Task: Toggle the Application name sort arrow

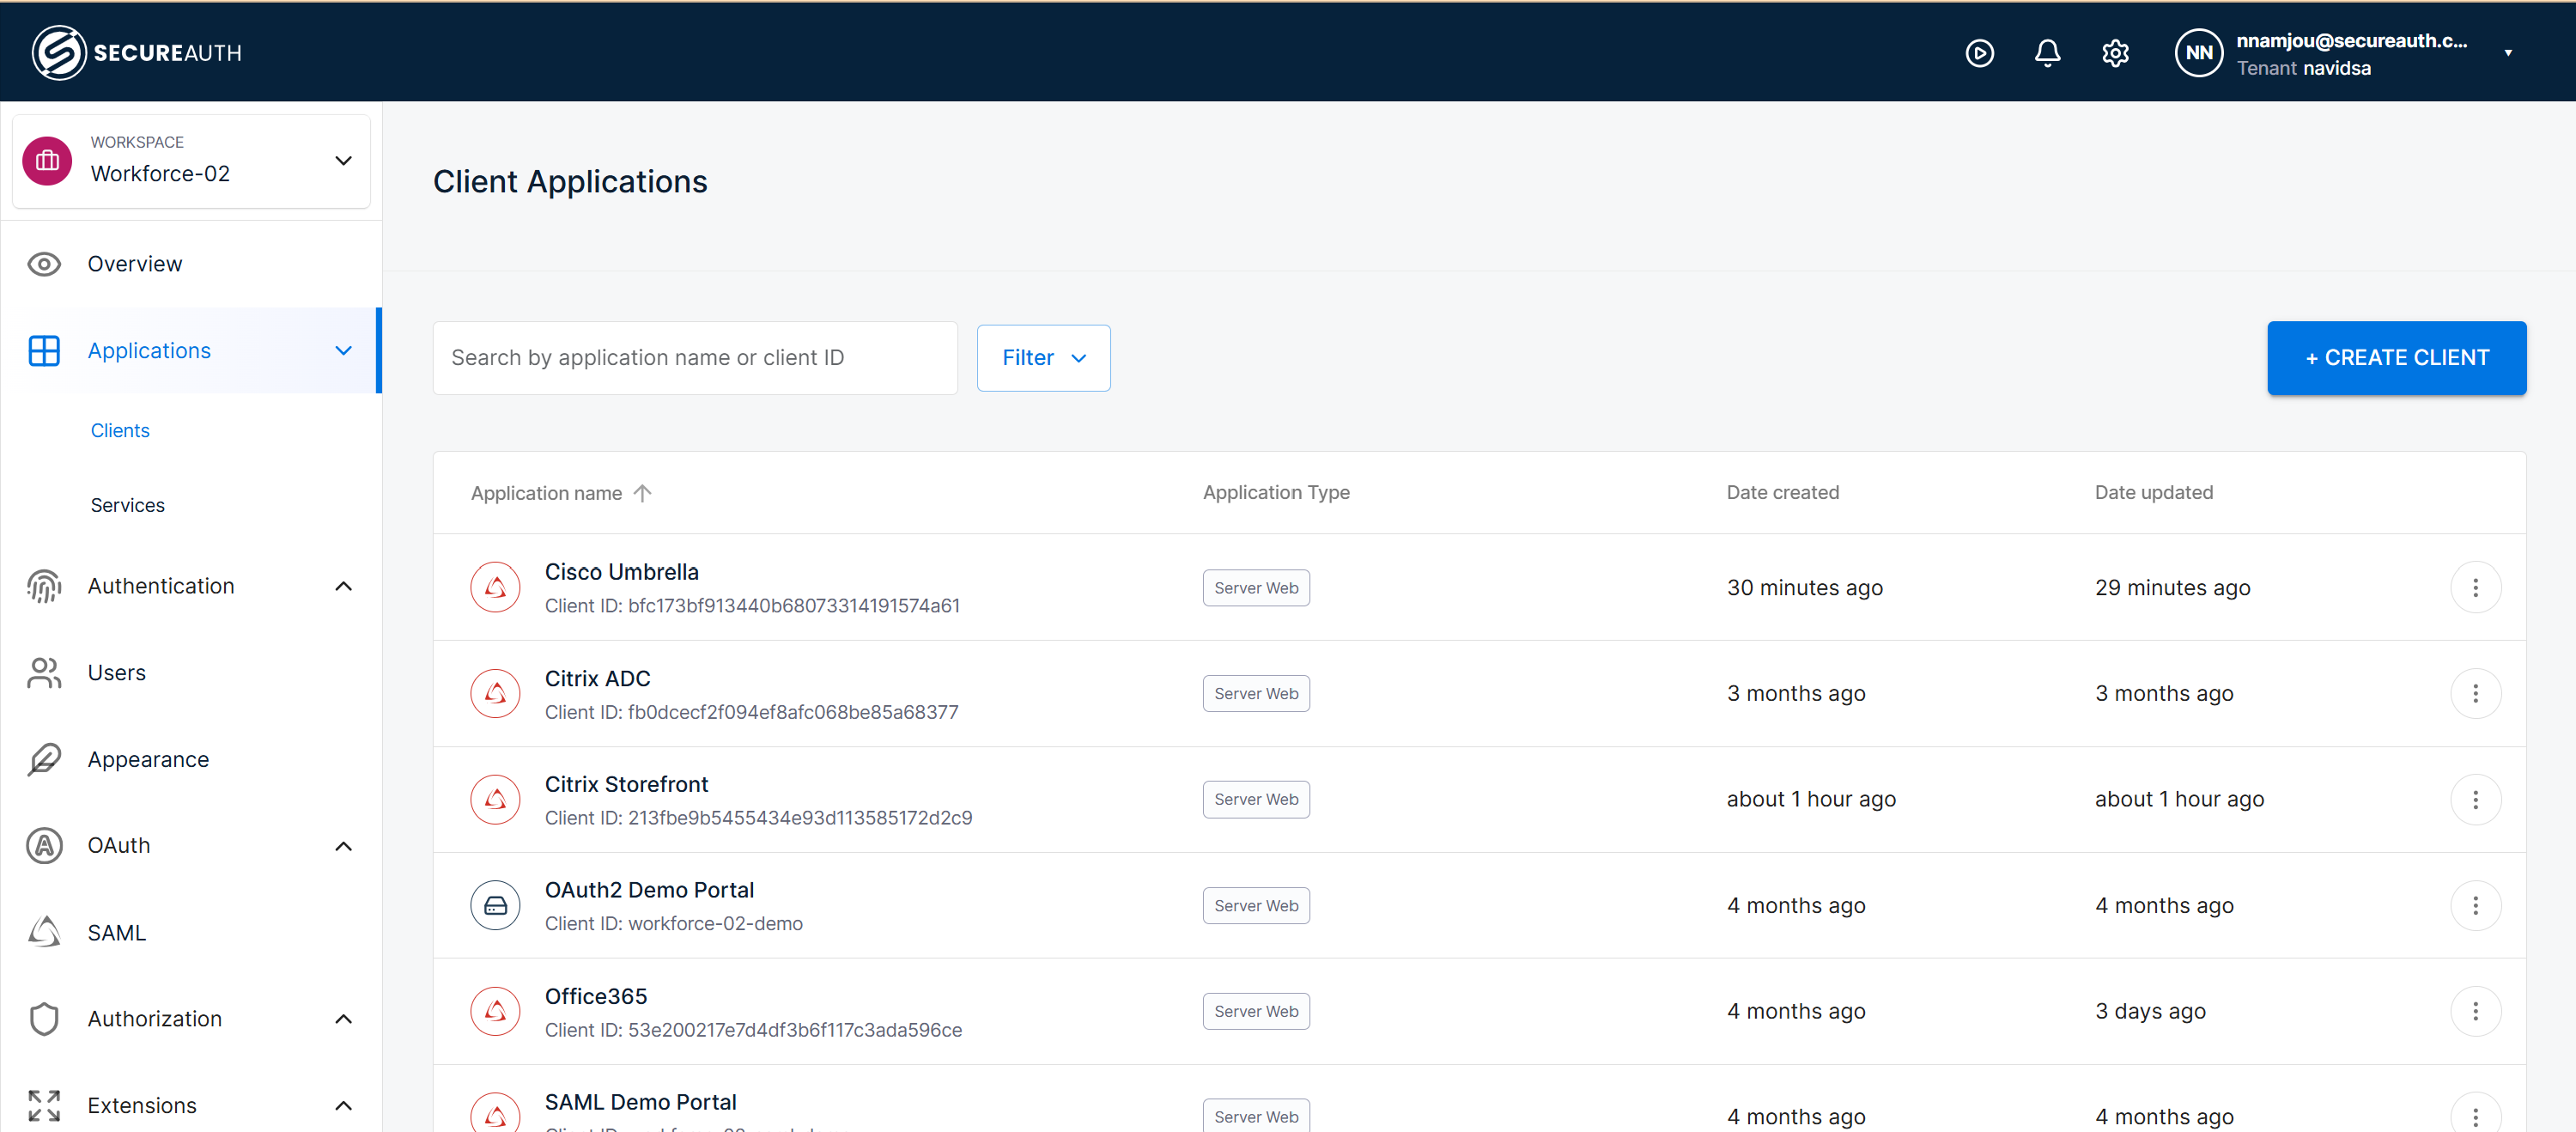Action: pos(641,492)
